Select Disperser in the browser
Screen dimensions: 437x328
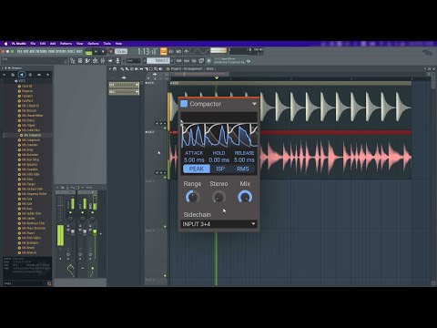tap(25, 91)
